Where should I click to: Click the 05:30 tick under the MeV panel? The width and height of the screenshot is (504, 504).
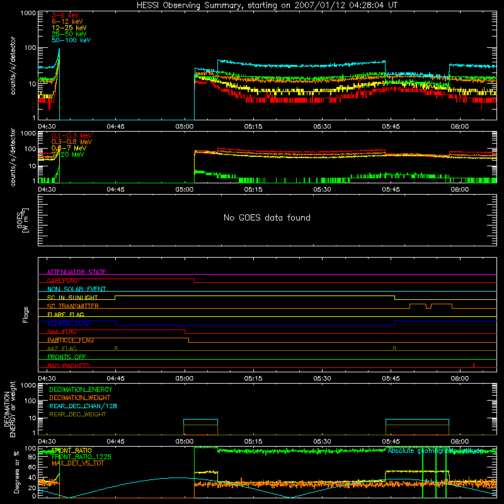(322, 190)
